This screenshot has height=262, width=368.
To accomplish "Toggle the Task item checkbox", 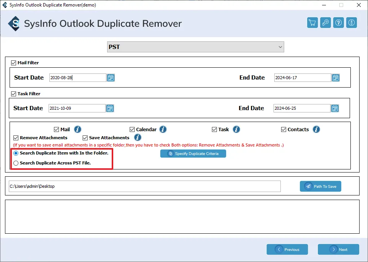I will click(x=214, y=130).
